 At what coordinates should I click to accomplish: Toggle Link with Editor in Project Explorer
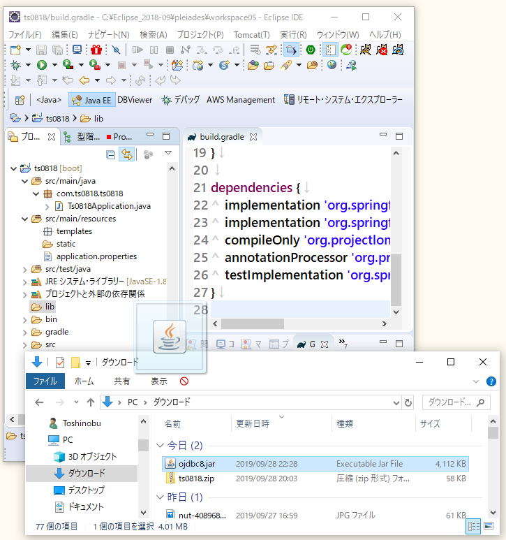point(126,154)
